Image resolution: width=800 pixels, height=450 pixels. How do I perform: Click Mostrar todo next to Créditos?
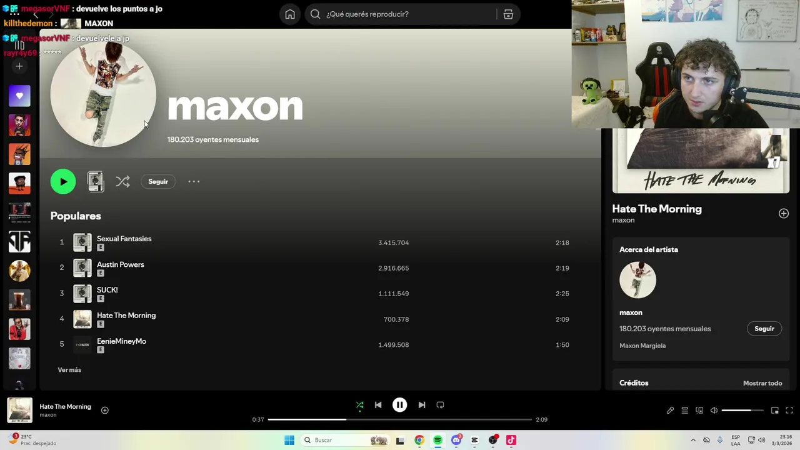click(762, 383)
